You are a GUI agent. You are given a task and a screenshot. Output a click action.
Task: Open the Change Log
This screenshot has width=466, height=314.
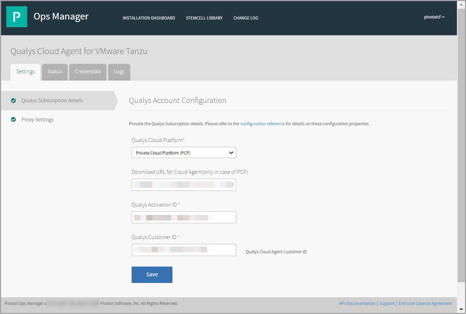coord(246,18)
